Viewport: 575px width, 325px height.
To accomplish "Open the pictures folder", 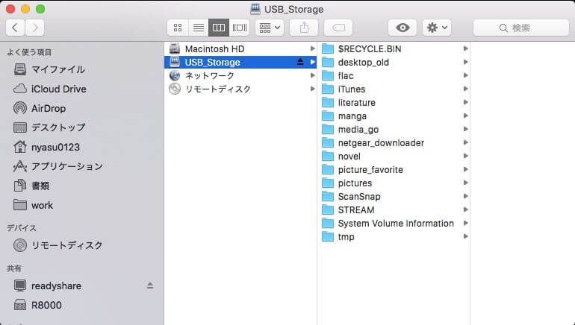I will coord(395,183).
